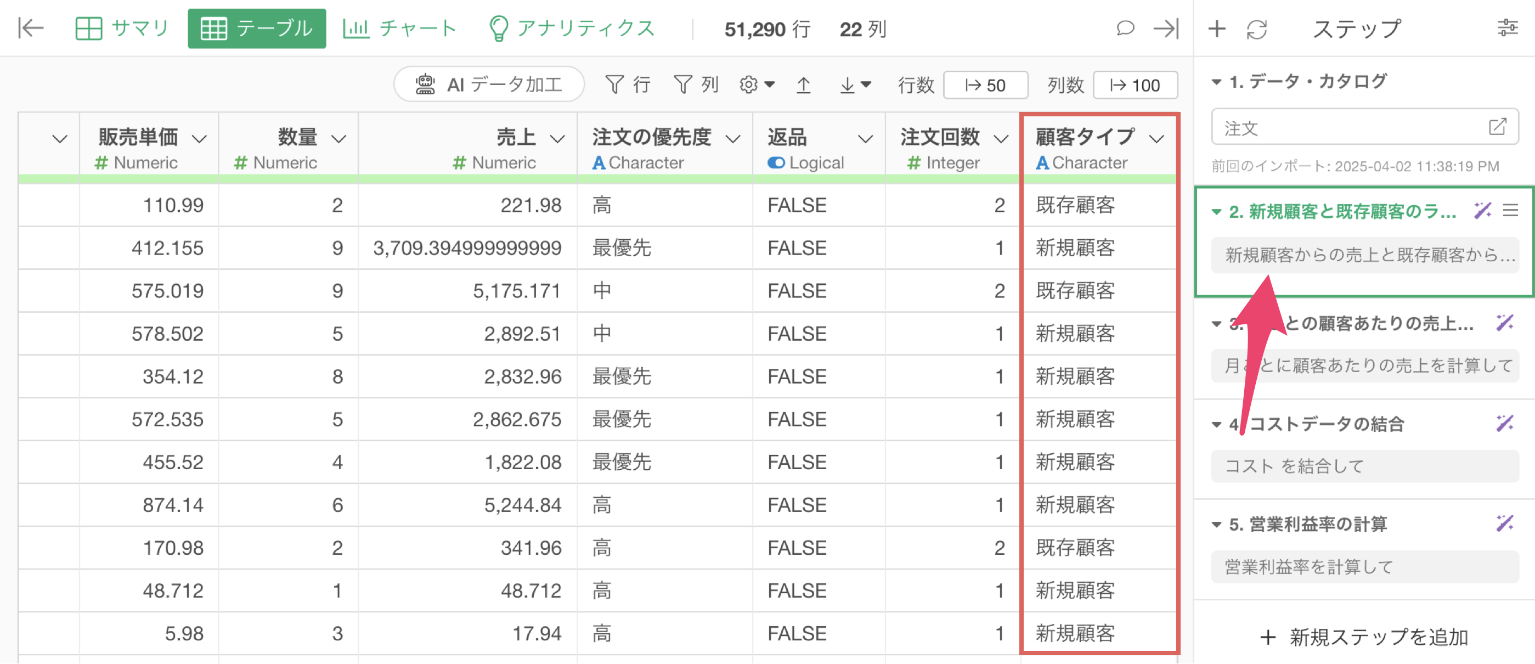The image size is (1535, 664).
Task: Click the AI wand icon on step 3
Action: click(x=1505, y=323)
